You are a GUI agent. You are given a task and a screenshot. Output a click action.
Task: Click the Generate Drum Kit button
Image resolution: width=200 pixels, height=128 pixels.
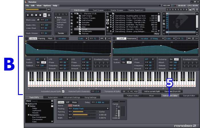(172, 91)
